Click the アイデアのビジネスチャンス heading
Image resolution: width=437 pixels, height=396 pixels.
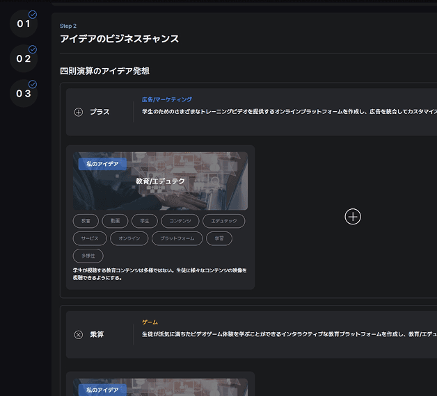point(119,39)
